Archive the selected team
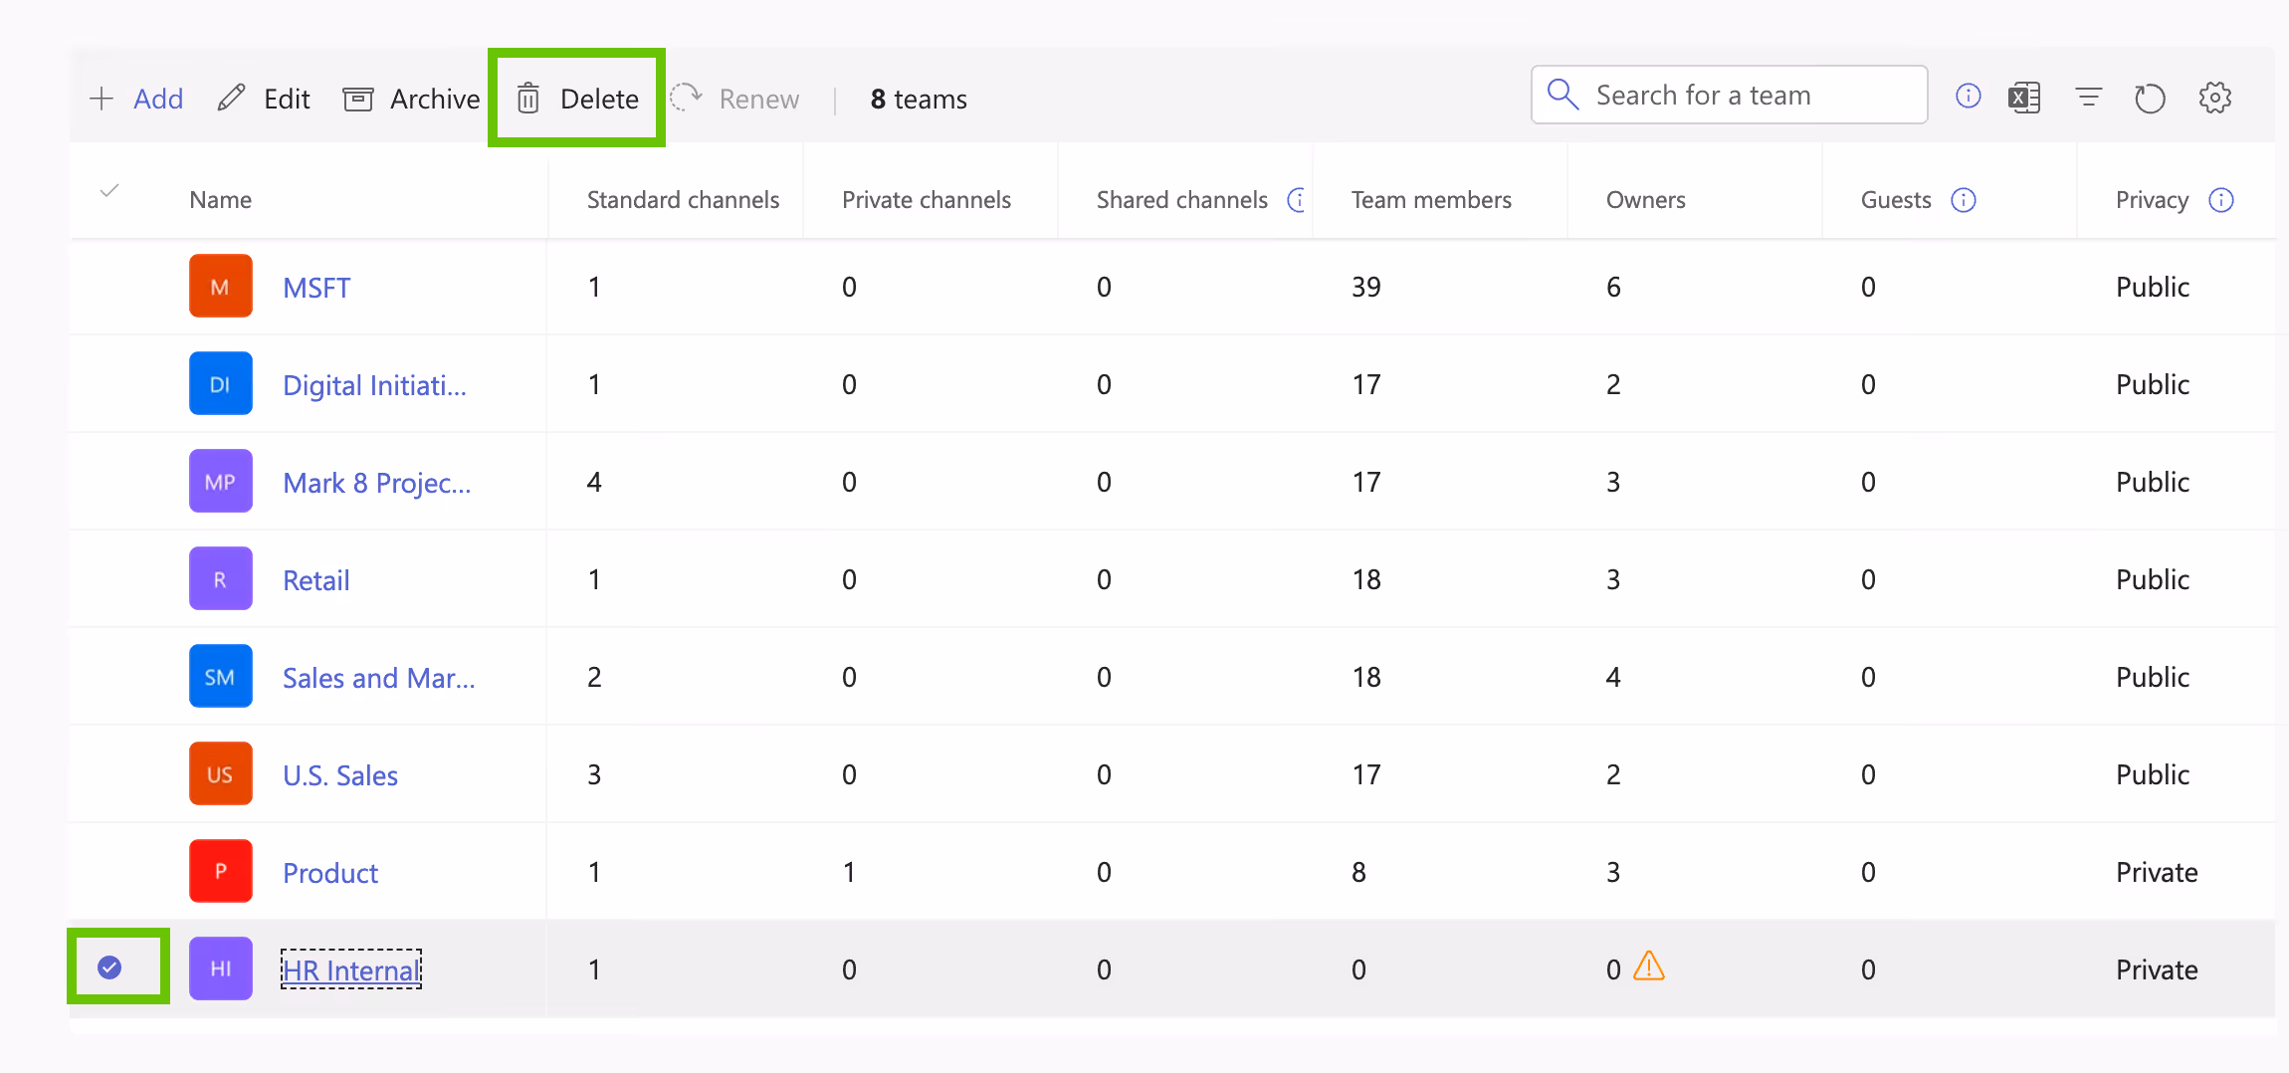This screenshot has height=1073, width=2289. pyautogui.click(x=412, y=99)
